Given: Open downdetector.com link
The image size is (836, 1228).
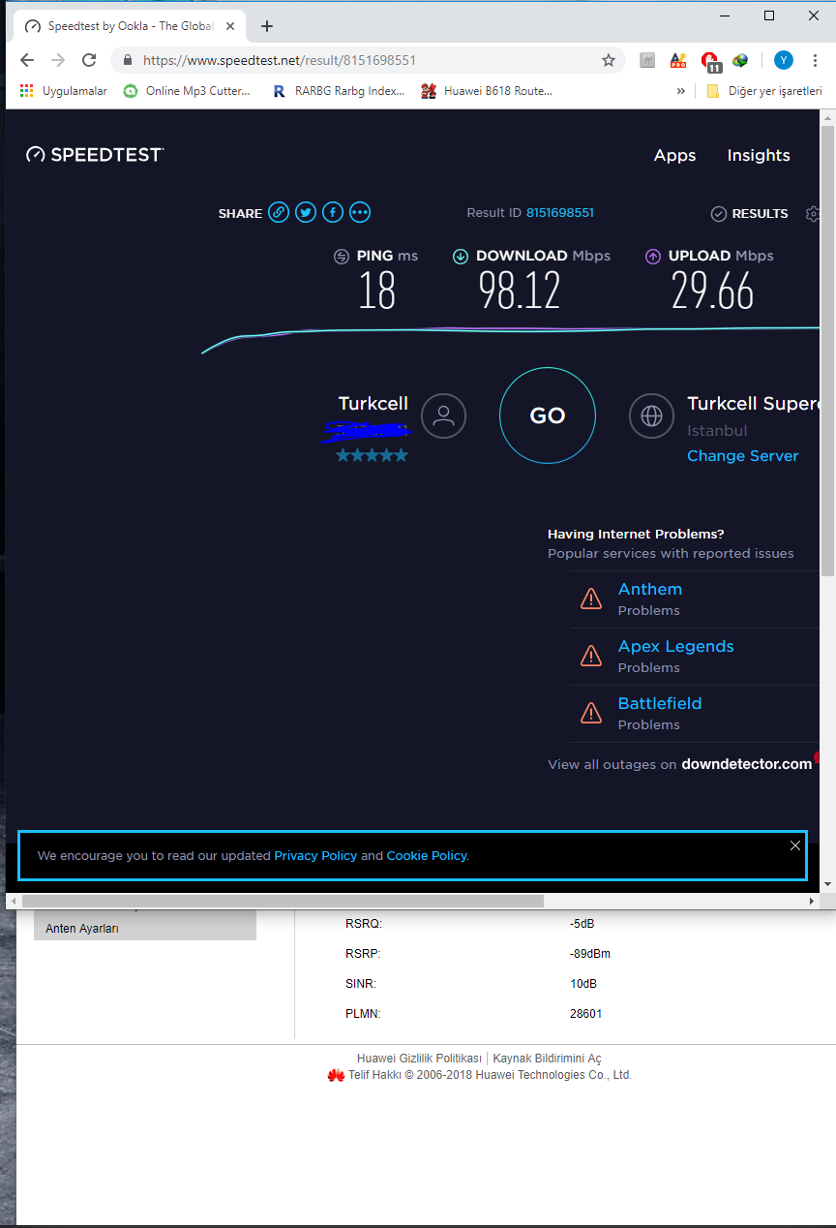Looking at the screenshot, I should 747,764.
